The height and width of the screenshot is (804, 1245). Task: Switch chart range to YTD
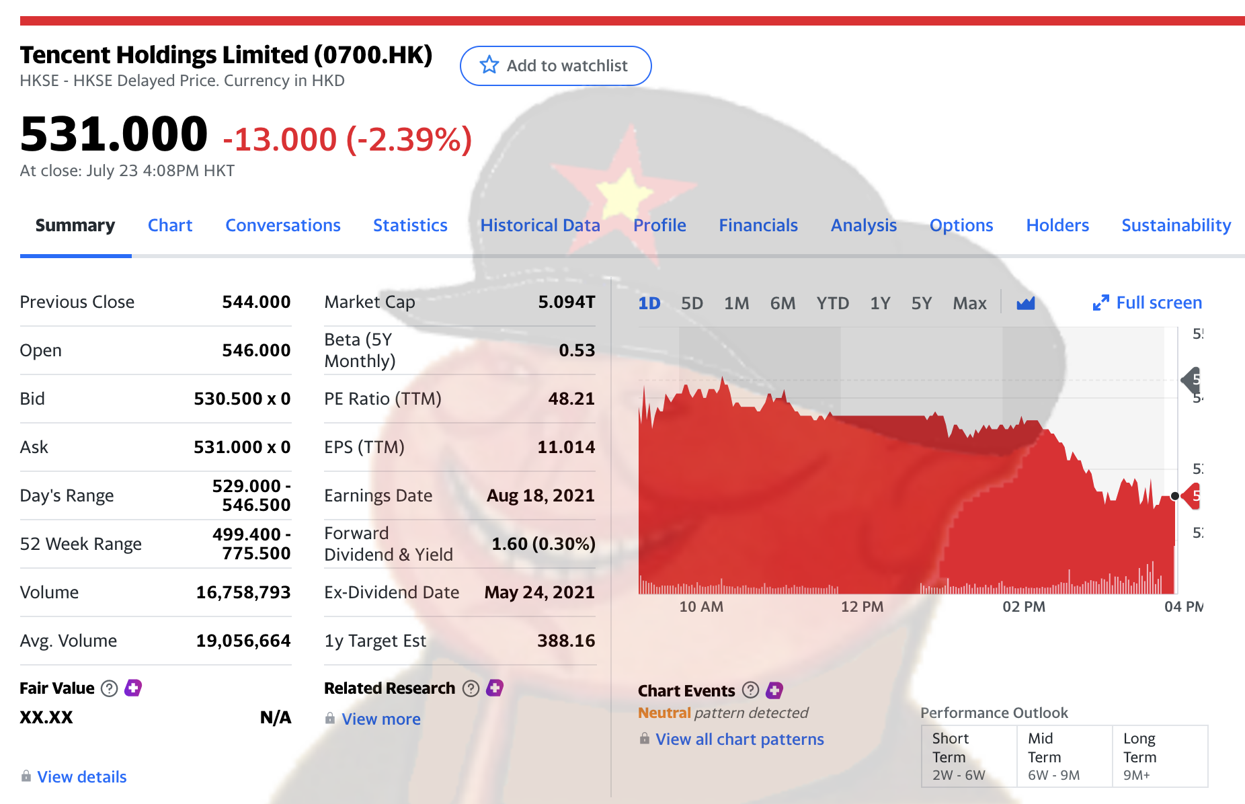click(x=832, y=303)
